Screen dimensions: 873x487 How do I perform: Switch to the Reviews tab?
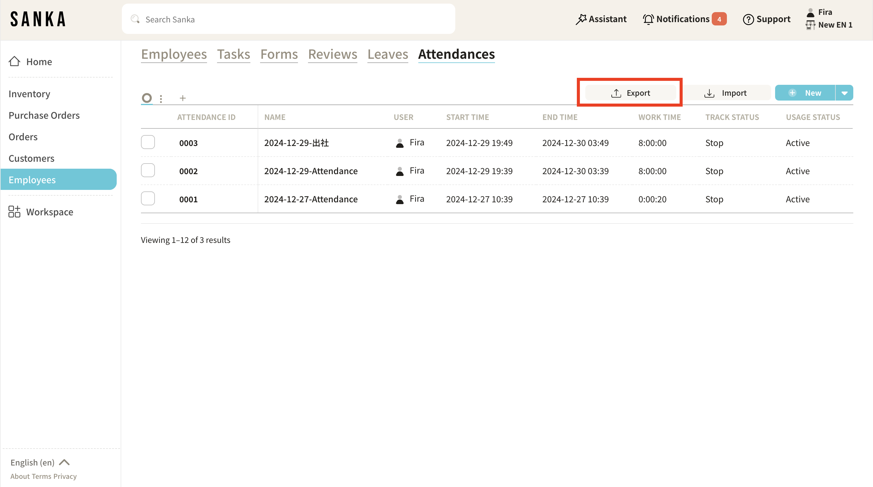333,54
